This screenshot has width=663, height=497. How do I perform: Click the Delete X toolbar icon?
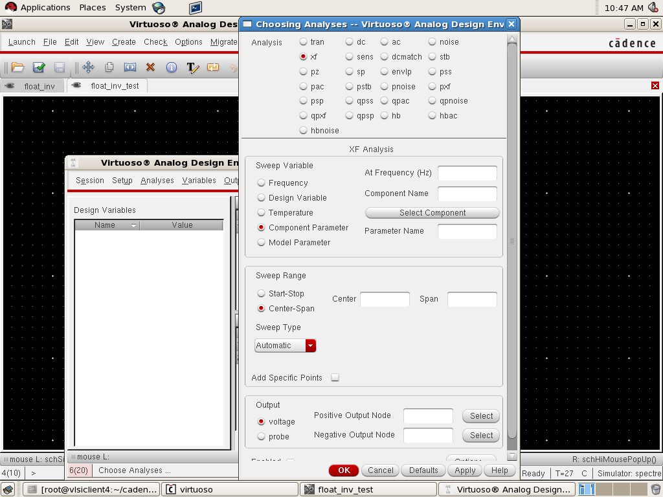pyautogui.click(x=150, y=67)
